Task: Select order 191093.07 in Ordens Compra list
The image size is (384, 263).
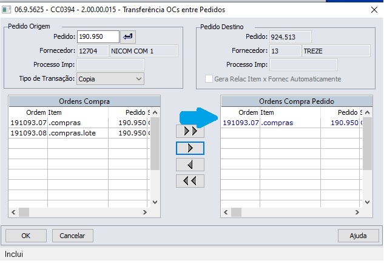Action: (x=29, y=123)
